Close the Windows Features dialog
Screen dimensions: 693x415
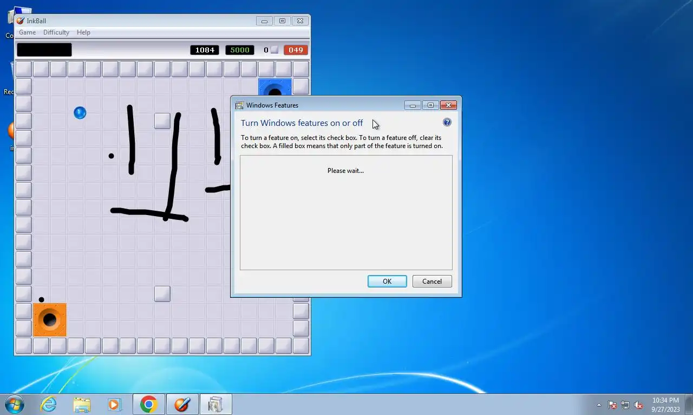pos(448,105)
